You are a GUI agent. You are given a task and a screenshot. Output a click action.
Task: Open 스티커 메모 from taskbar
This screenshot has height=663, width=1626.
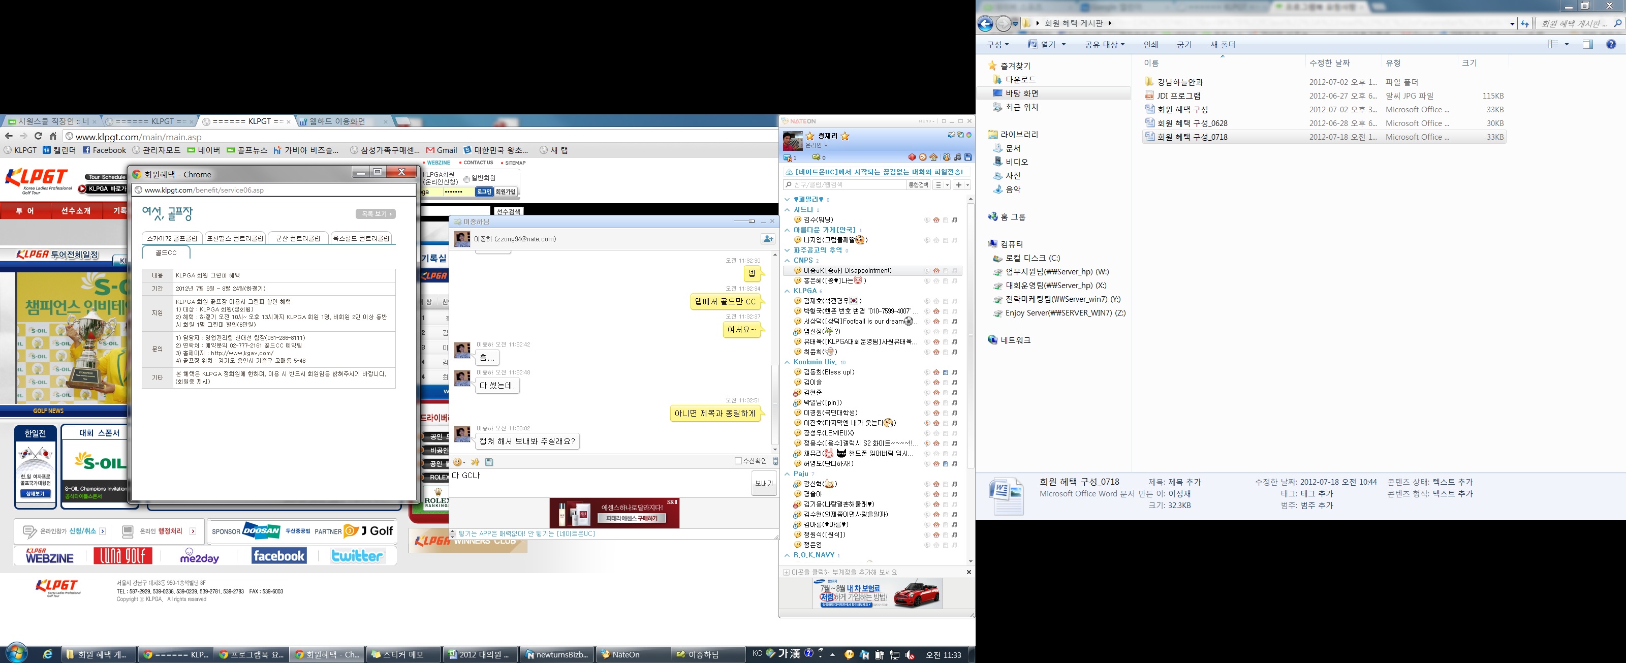coord(403,654)
